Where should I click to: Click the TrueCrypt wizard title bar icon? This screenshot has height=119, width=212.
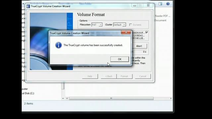[28, 6]
